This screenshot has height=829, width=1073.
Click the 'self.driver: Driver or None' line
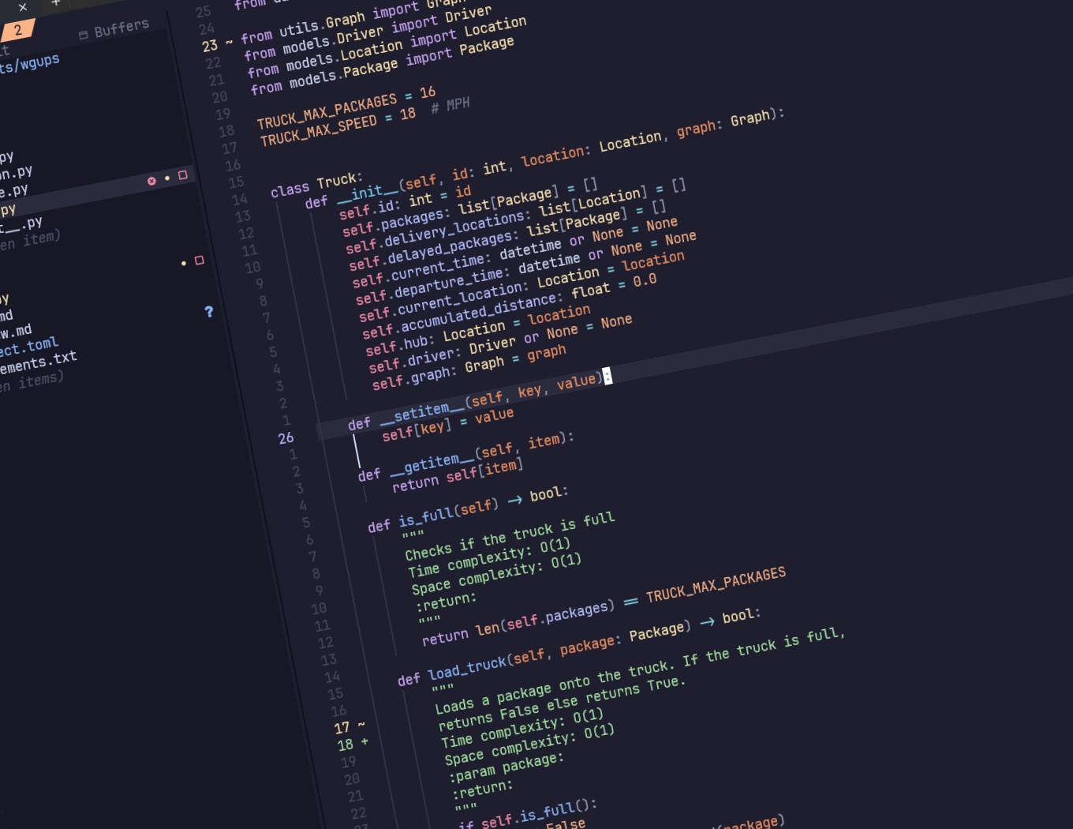500,344
